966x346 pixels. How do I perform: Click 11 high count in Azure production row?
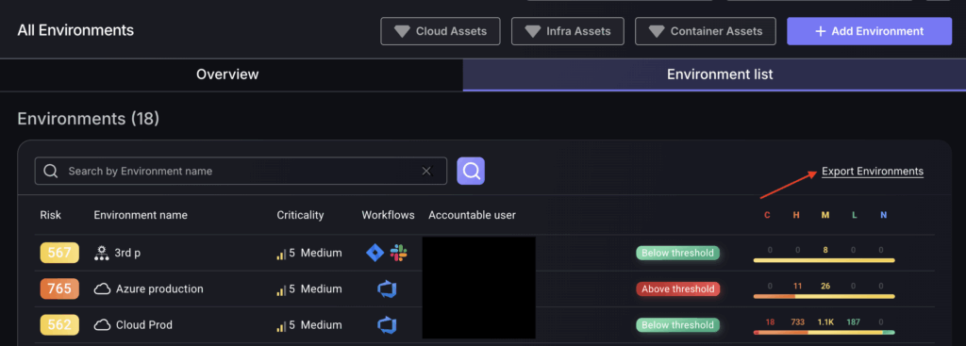tap(797, 286)
